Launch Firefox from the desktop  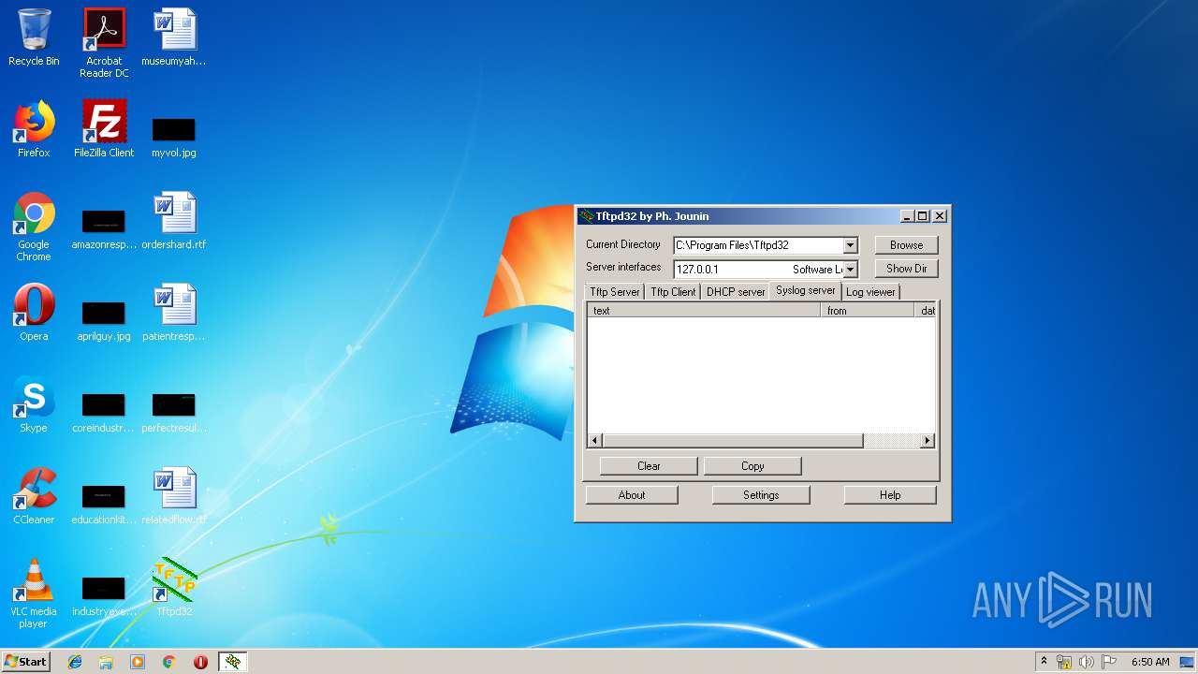pyautogui.click(x=34, y=130)
